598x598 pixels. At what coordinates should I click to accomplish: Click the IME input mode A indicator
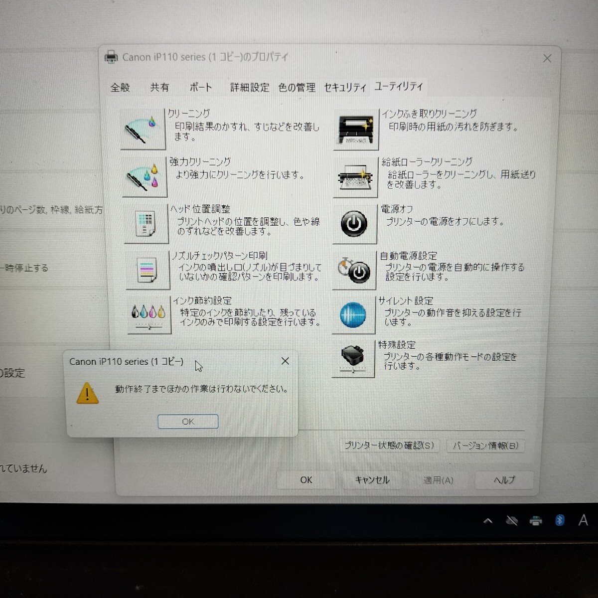(583, 521)
